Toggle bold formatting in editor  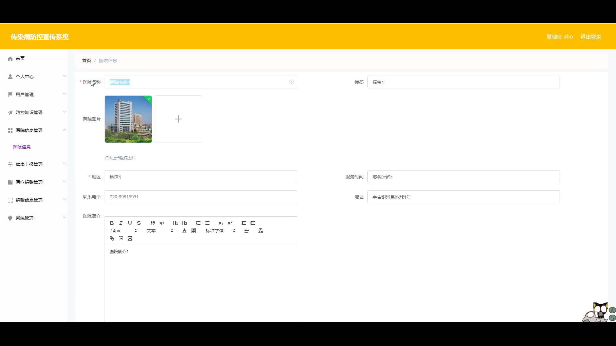[x=112, y=223]
